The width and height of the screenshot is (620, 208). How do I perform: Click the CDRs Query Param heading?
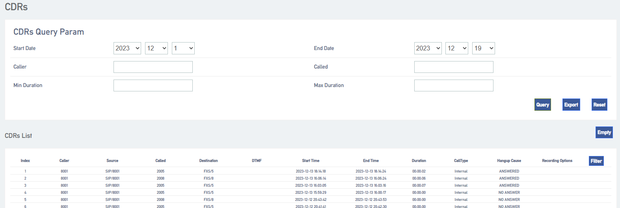click(48, 32)
